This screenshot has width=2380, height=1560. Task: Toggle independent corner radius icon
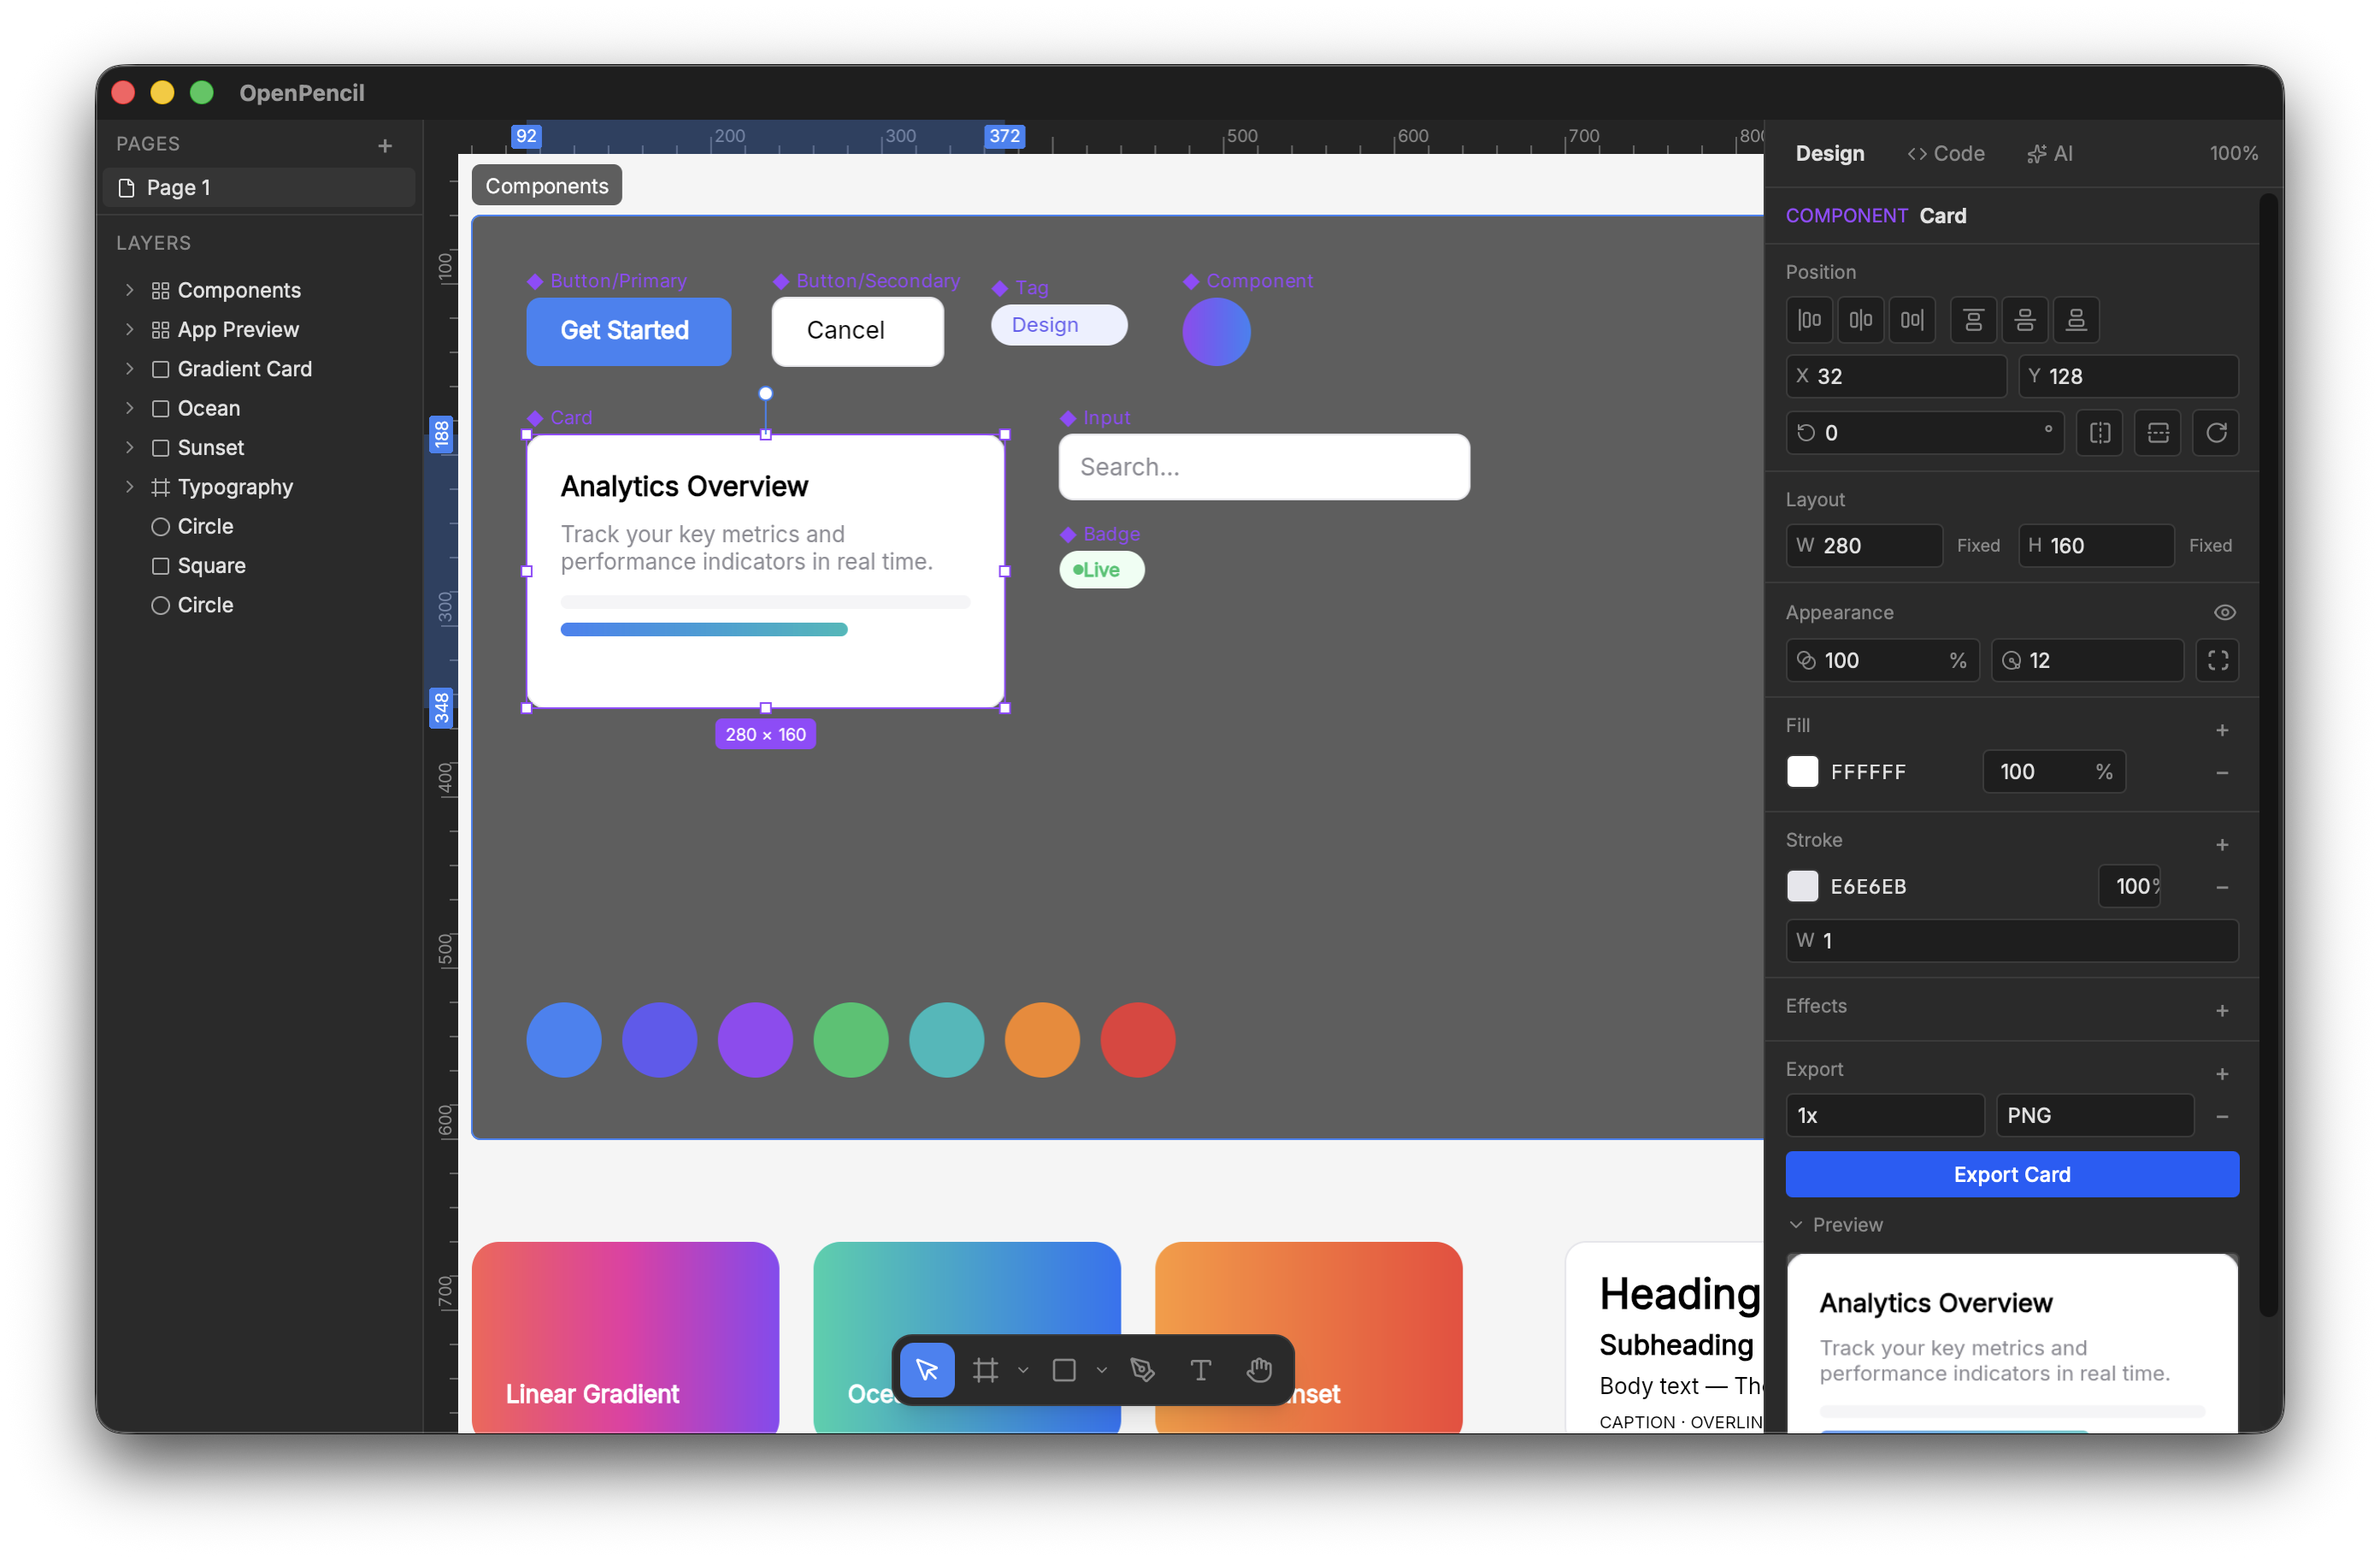pos(2217,660)
